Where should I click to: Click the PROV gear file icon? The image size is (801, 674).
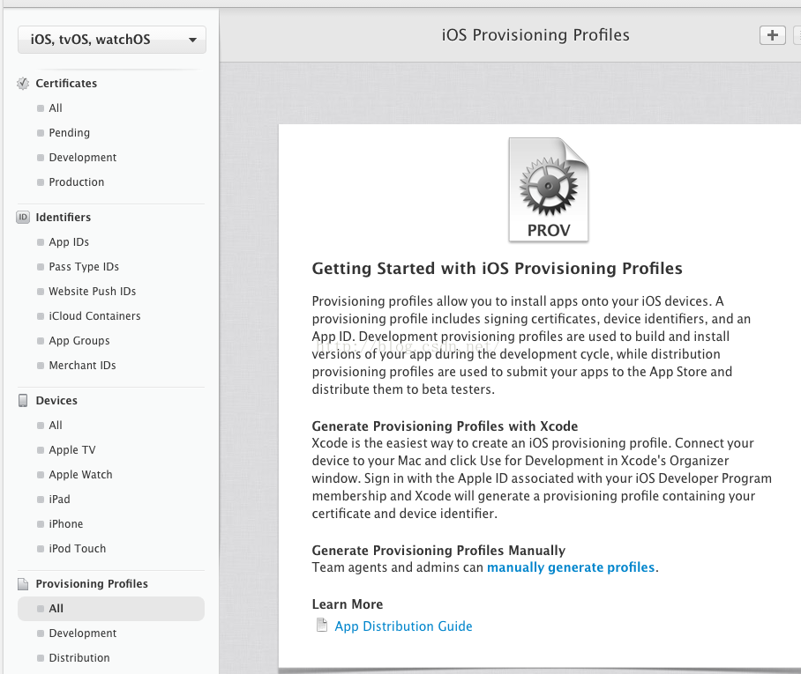(x=548, y=189)
